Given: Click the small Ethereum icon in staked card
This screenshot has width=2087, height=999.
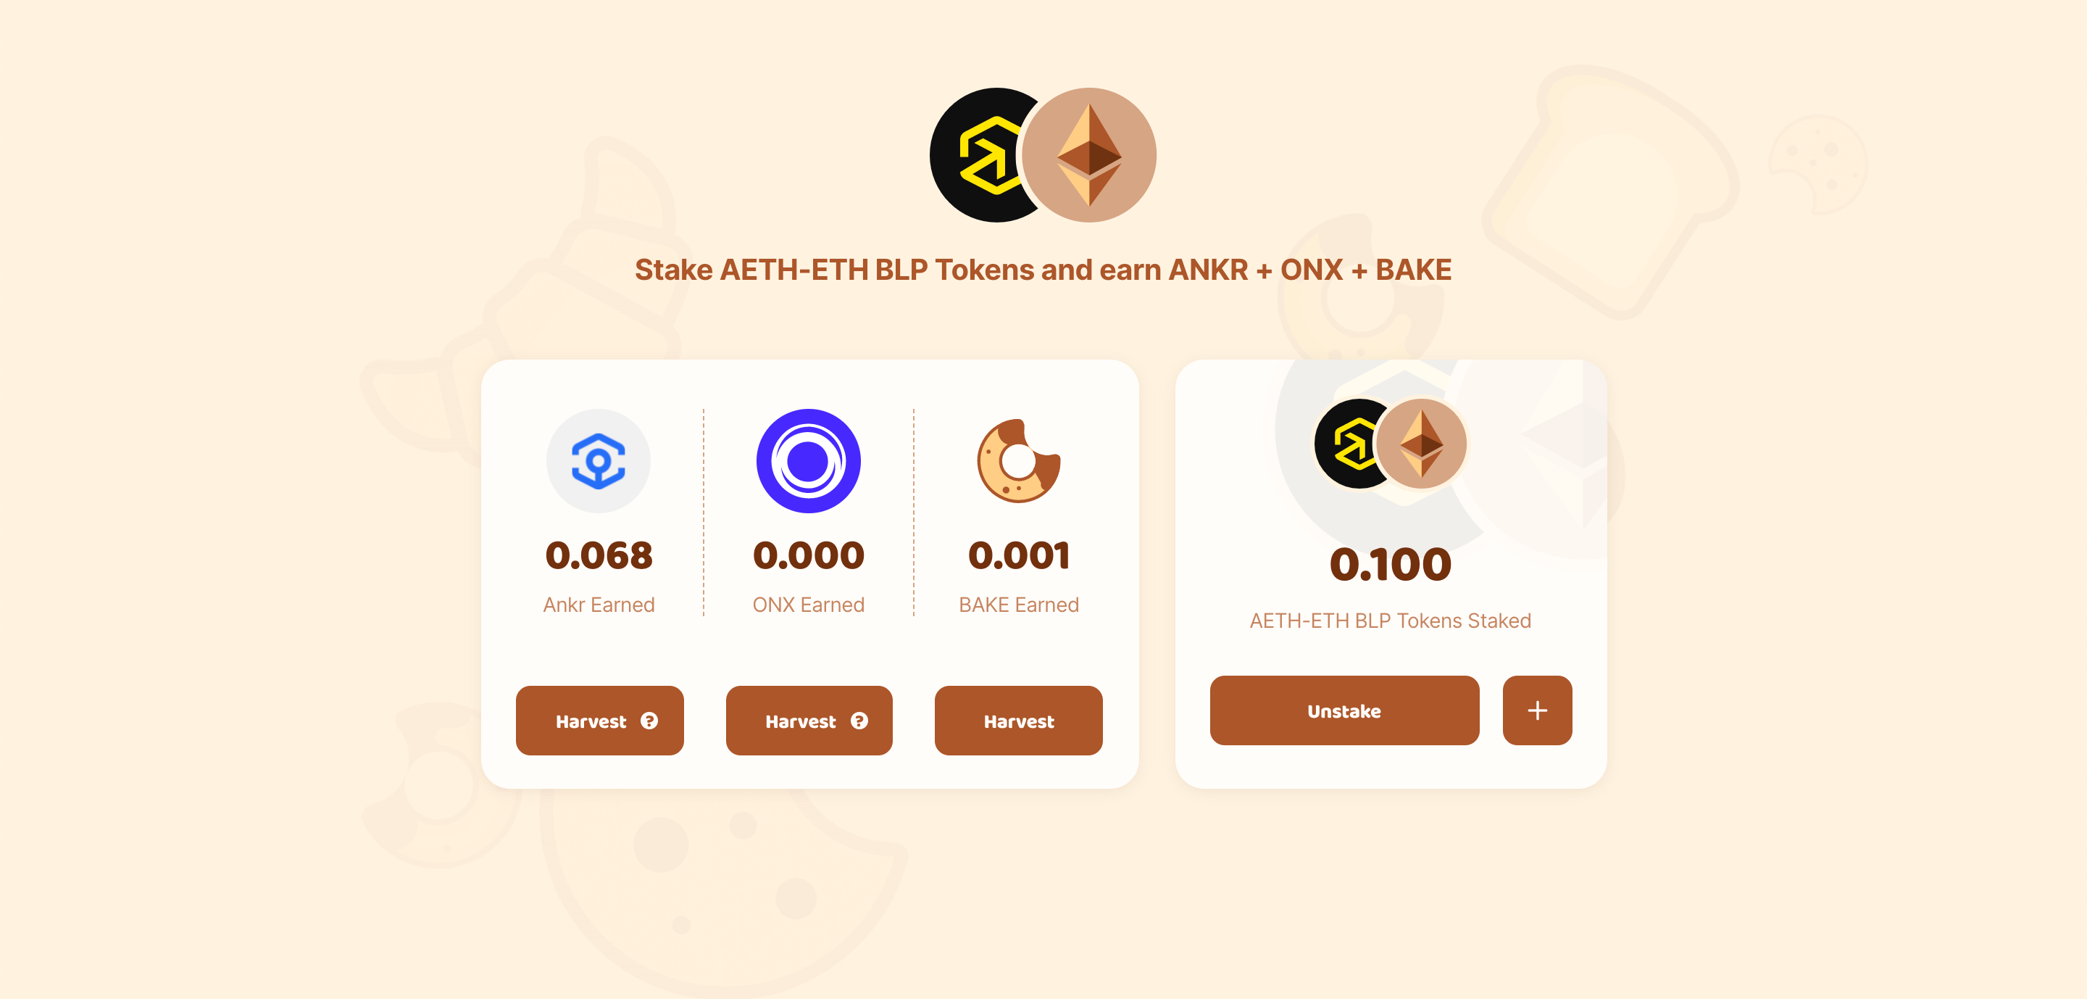Looking at the screenshot, I should click(1422, 443).
